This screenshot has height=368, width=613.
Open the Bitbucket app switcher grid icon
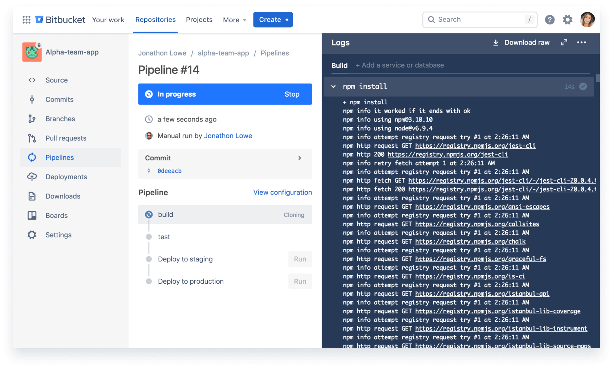point(26,20)
